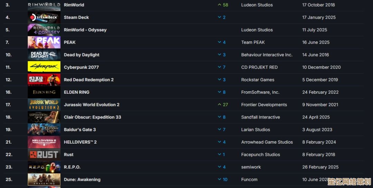Screen dimensions: 373x188
Task: Select the Facepunch Studios developer name
Action: pos(260,155)
